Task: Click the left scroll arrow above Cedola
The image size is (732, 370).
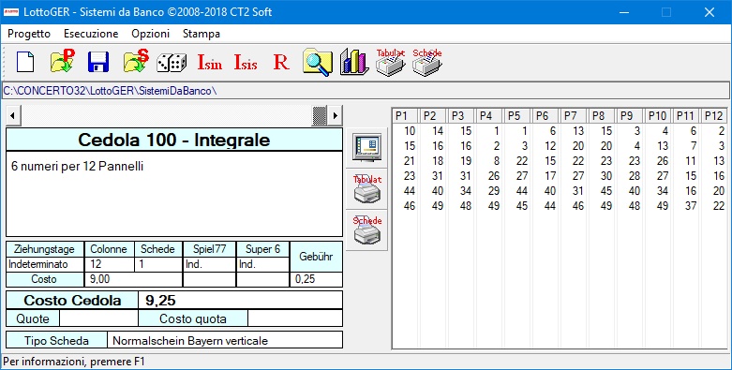Action: (x=13, y=115)
